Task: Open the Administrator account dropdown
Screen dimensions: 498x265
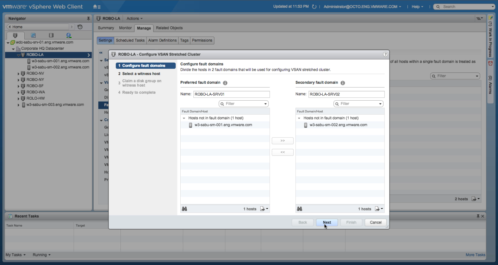Action: coord(362,7)
